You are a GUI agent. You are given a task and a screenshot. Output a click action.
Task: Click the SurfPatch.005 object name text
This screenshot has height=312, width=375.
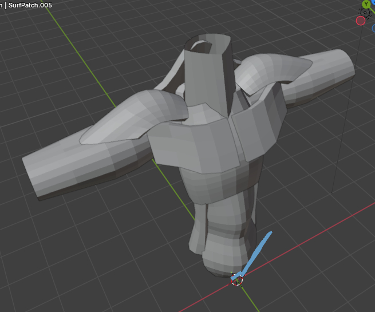[x=30, y=5]
